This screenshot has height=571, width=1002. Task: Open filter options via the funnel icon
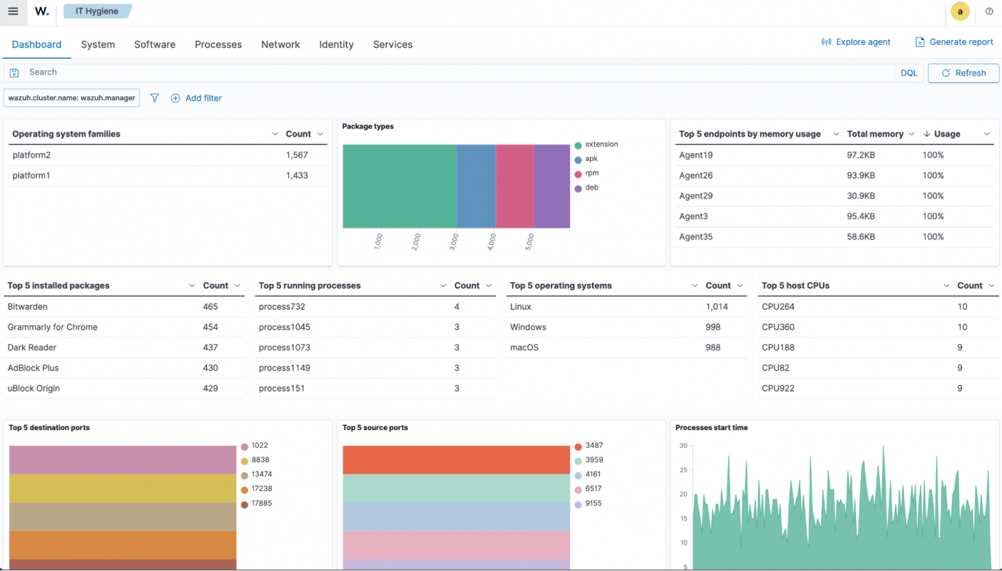154,98
